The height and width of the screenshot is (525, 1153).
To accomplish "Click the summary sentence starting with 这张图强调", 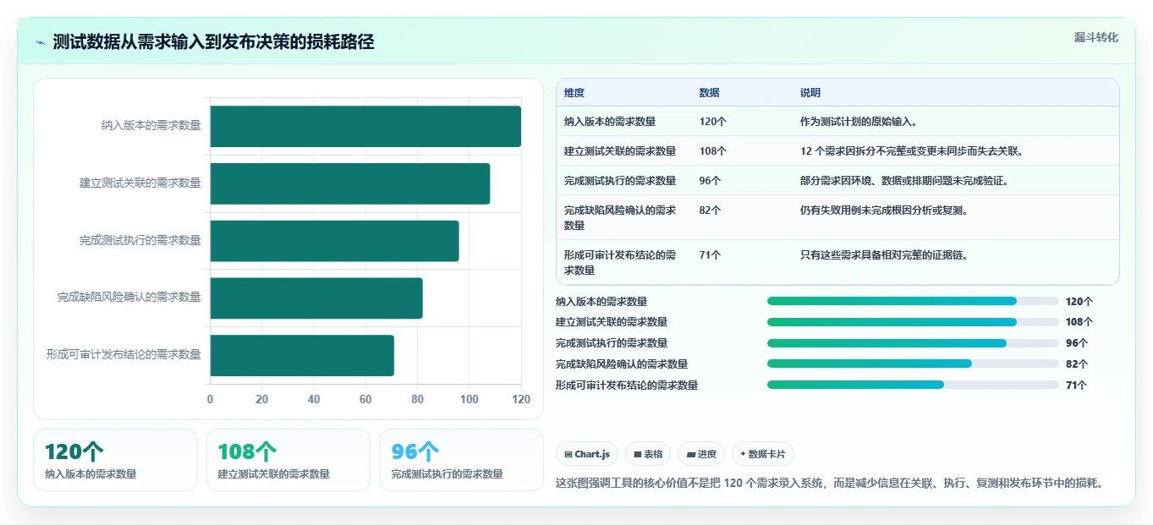I will 830,484.
